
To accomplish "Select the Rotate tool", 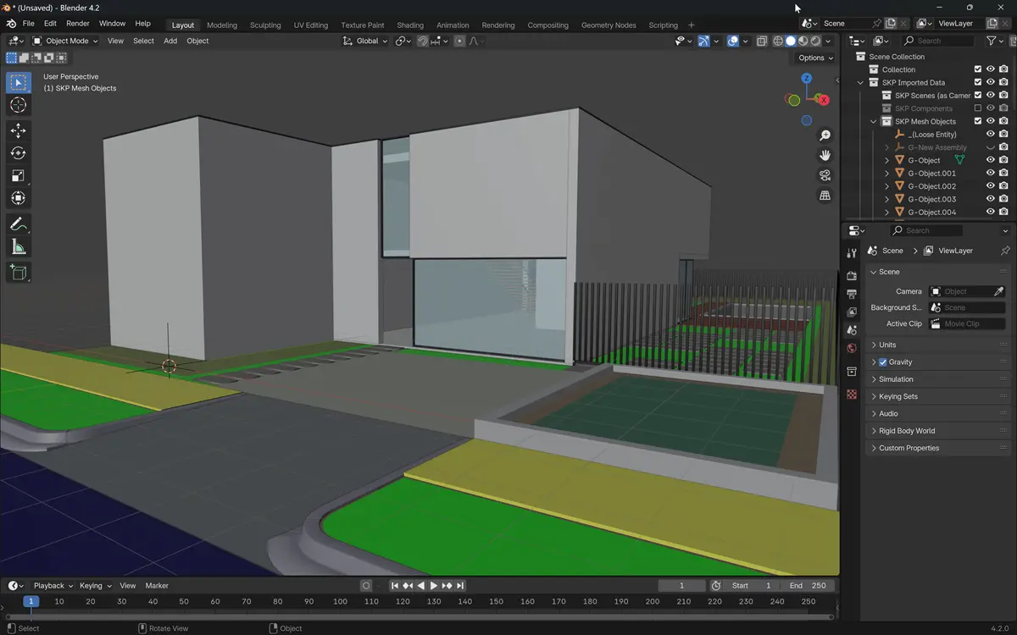I will point(18,153).
